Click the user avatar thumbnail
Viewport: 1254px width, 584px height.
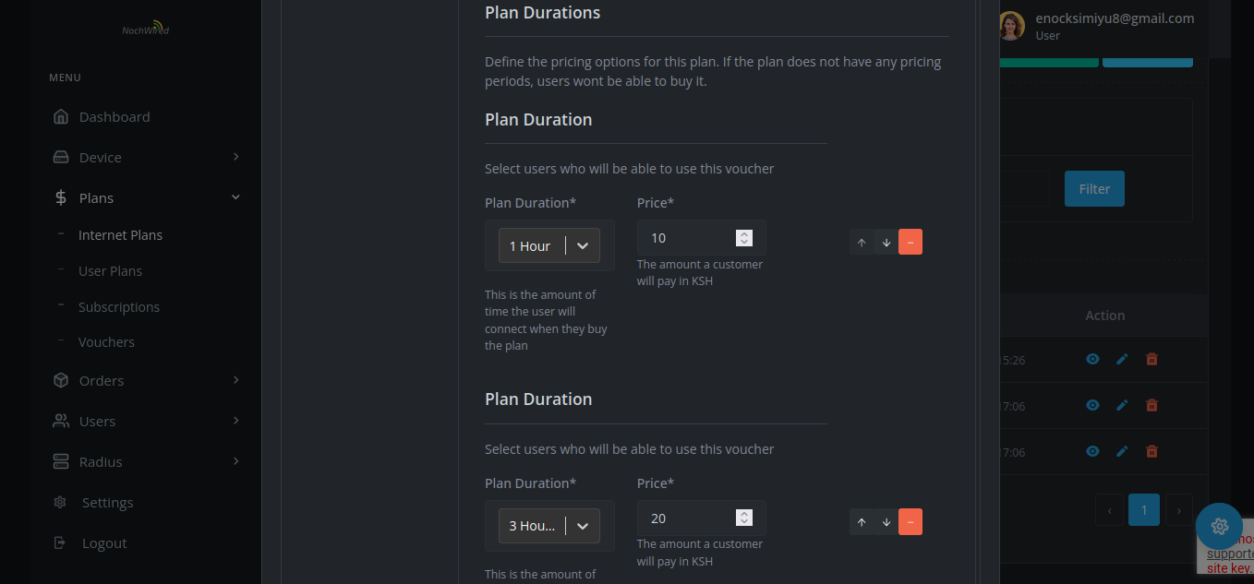coord(1011,26)
